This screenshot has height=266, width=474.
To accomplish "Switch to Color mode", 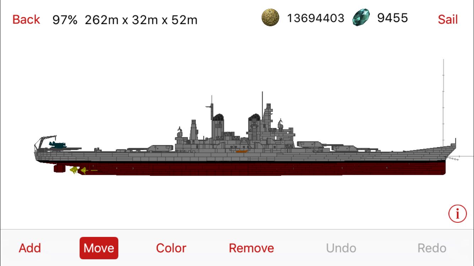I will (x=171, y=248).
